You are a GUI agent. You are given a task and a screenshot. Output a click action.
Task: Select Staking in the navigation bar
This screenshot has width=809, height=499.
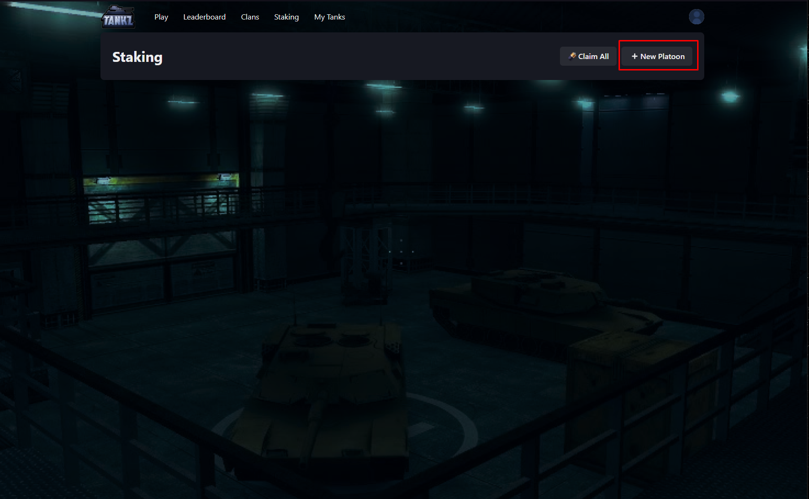tap(286, 17)
